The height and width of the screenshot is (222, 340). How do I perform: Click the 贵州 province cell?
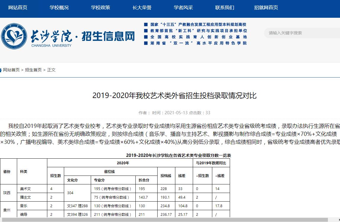(x=9, y=210)
